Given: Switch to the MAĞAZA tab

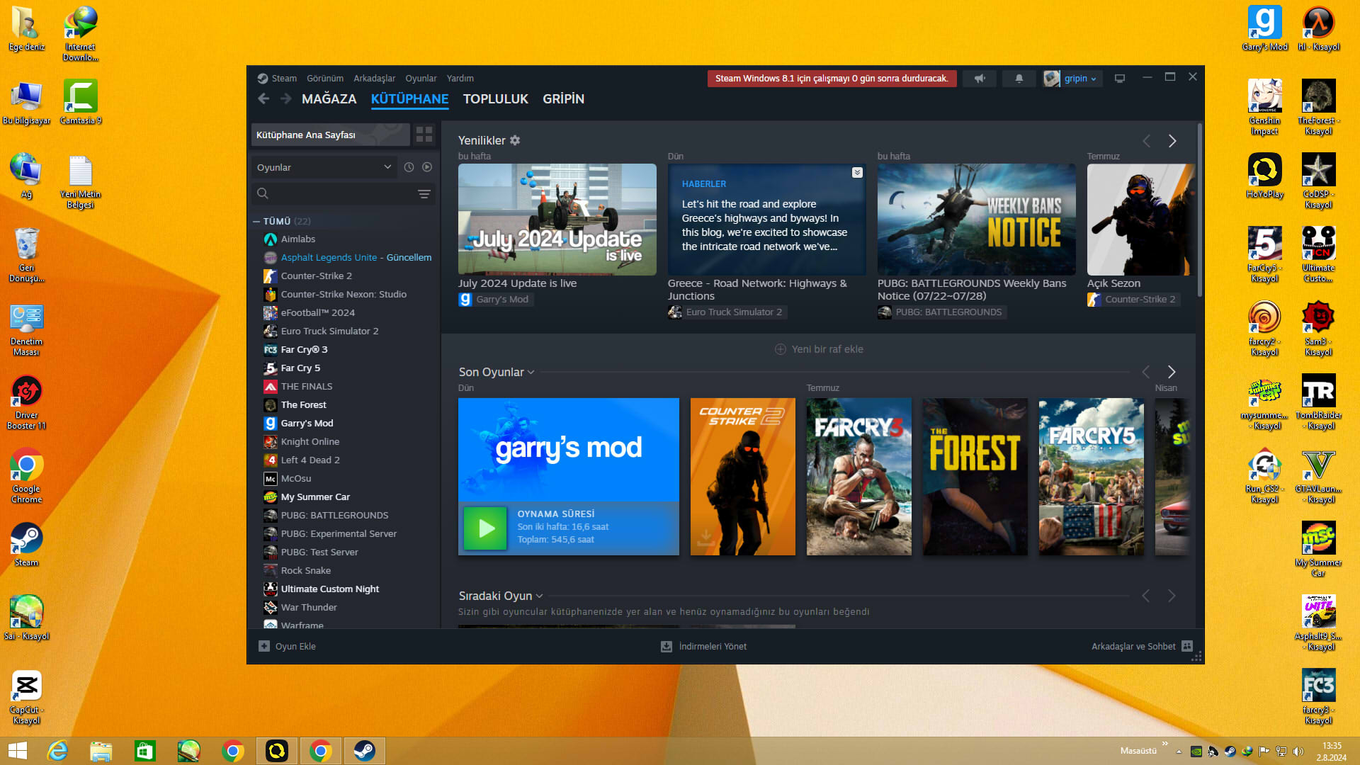Looking at the screenshot, I should click(x=329, y=99).
